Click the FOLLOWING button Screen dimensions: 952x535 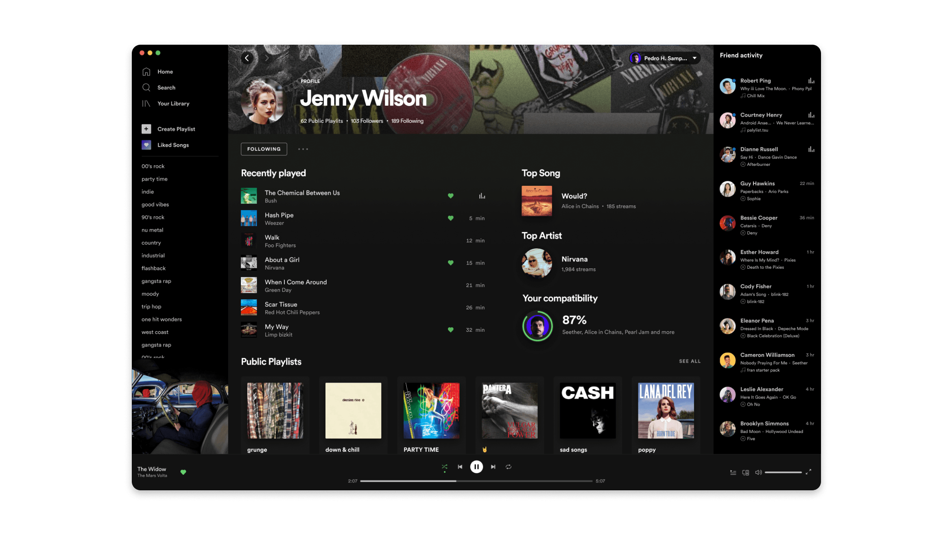(264, 149)
